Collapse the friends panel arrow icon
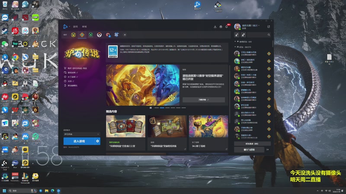 click(268, 150)
